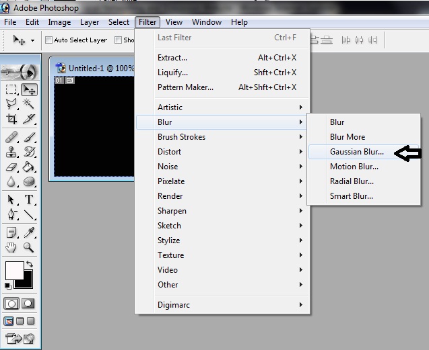The image size is (429, 350).
Task: Swap foreground and background colors
Action: click(x=29, y=264)
